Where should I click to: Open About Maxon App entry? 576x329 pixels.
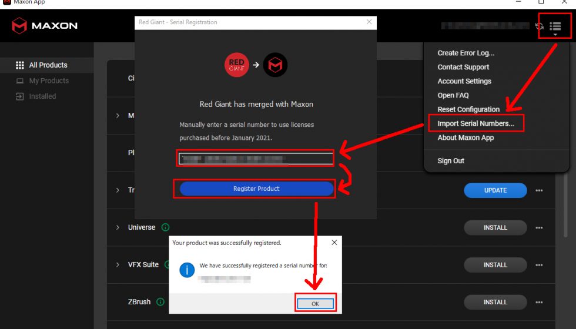pos(466,137)
